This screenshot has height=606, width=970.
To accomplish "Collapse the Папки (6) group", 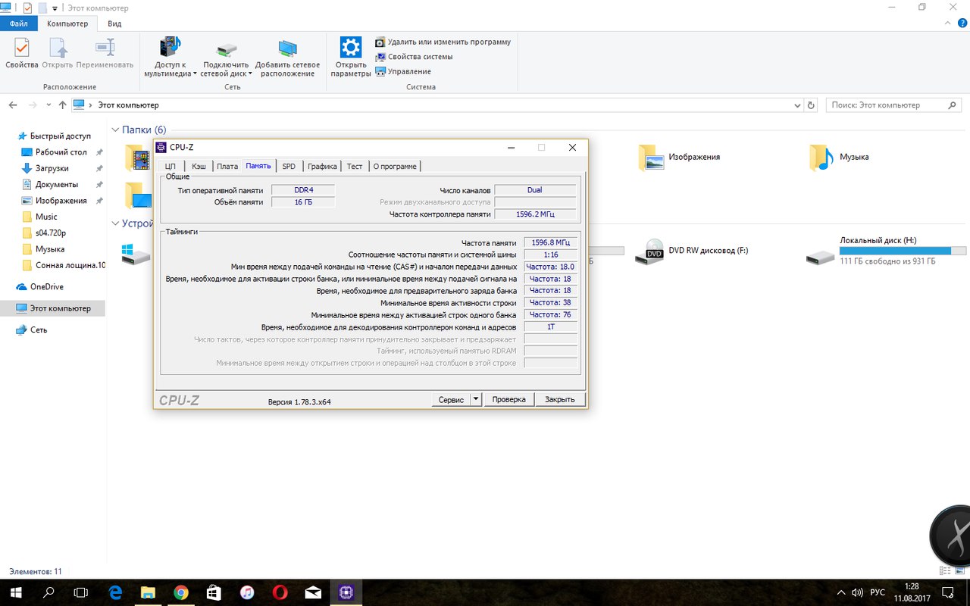I will point(116,130).
